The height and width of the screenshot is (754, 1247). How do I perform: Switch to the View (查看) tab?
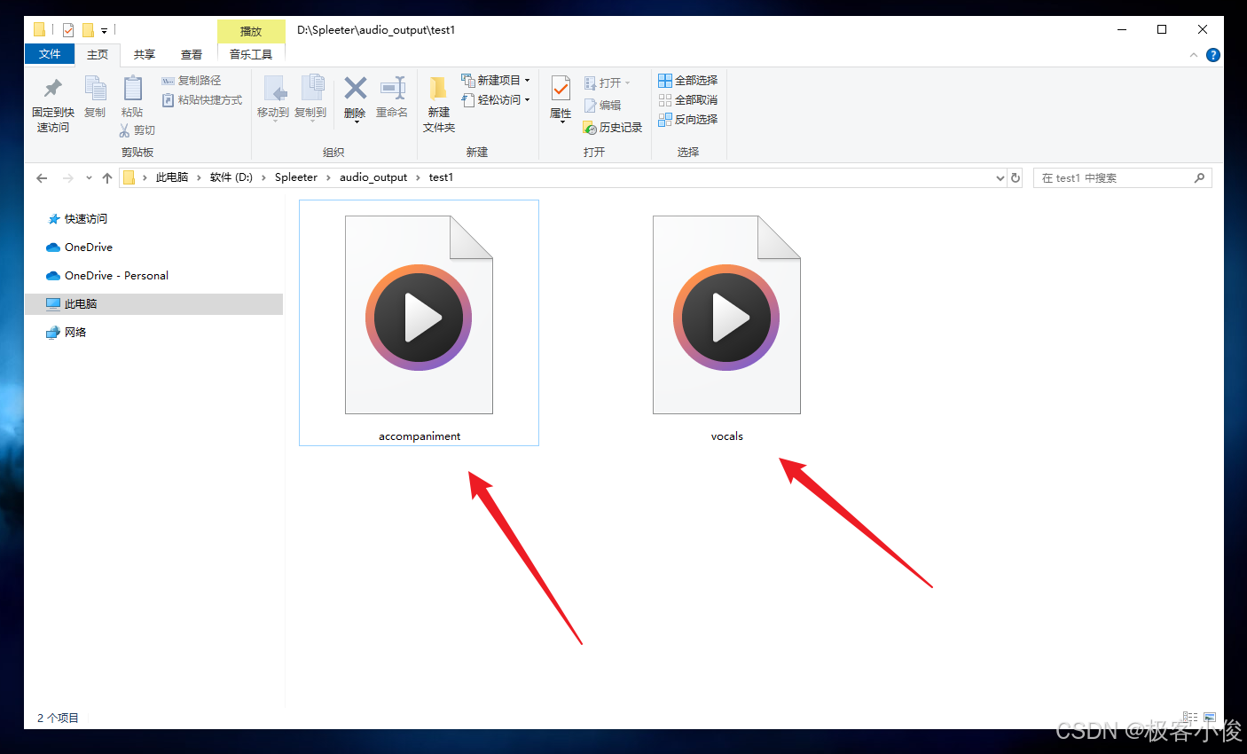(x=192, y=55)
